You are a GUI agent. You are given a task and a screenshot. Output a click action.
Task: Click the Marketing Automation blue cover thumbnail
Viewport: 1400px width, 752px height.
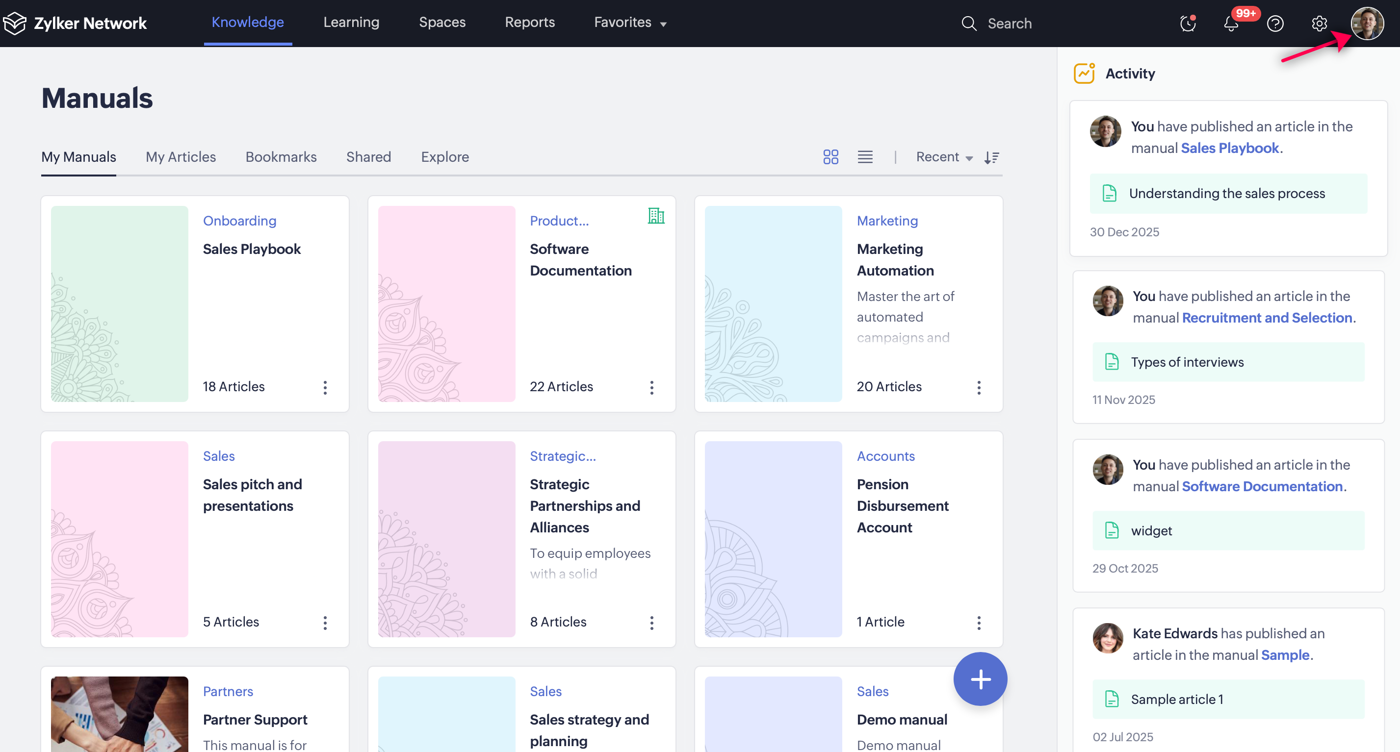pos(773,303)
